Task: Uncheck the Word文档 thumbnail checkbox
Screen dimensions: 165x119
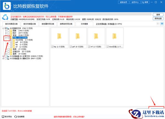Action: 108,47
